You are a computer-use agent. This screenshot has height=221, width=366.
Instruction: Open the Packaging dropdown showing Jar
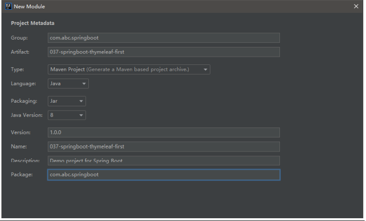pyautogui.click(x=67, y=101)
